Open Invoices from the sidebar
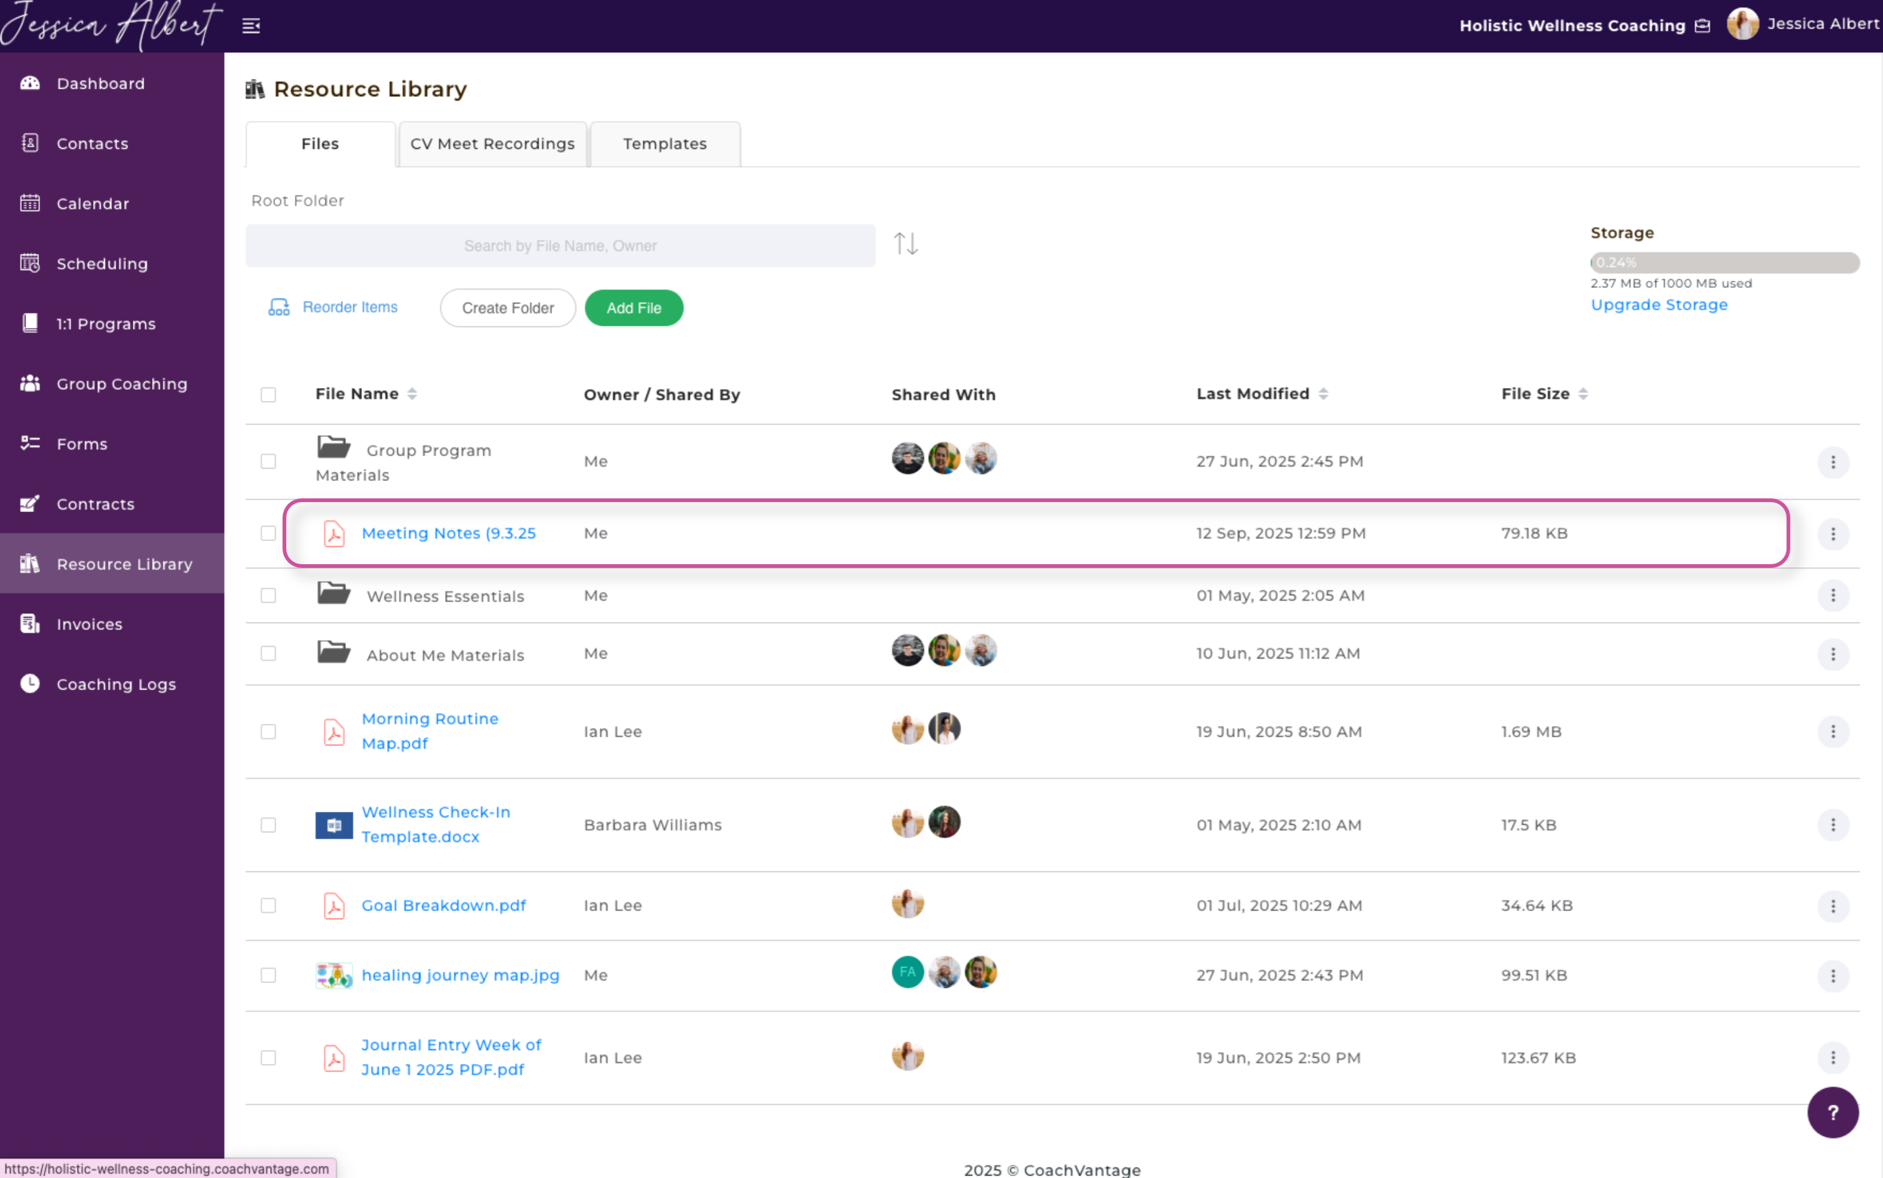Image resolution: width=1883 pixels, height=1178 pixels. pyautogui.click(x=89, y=624)
